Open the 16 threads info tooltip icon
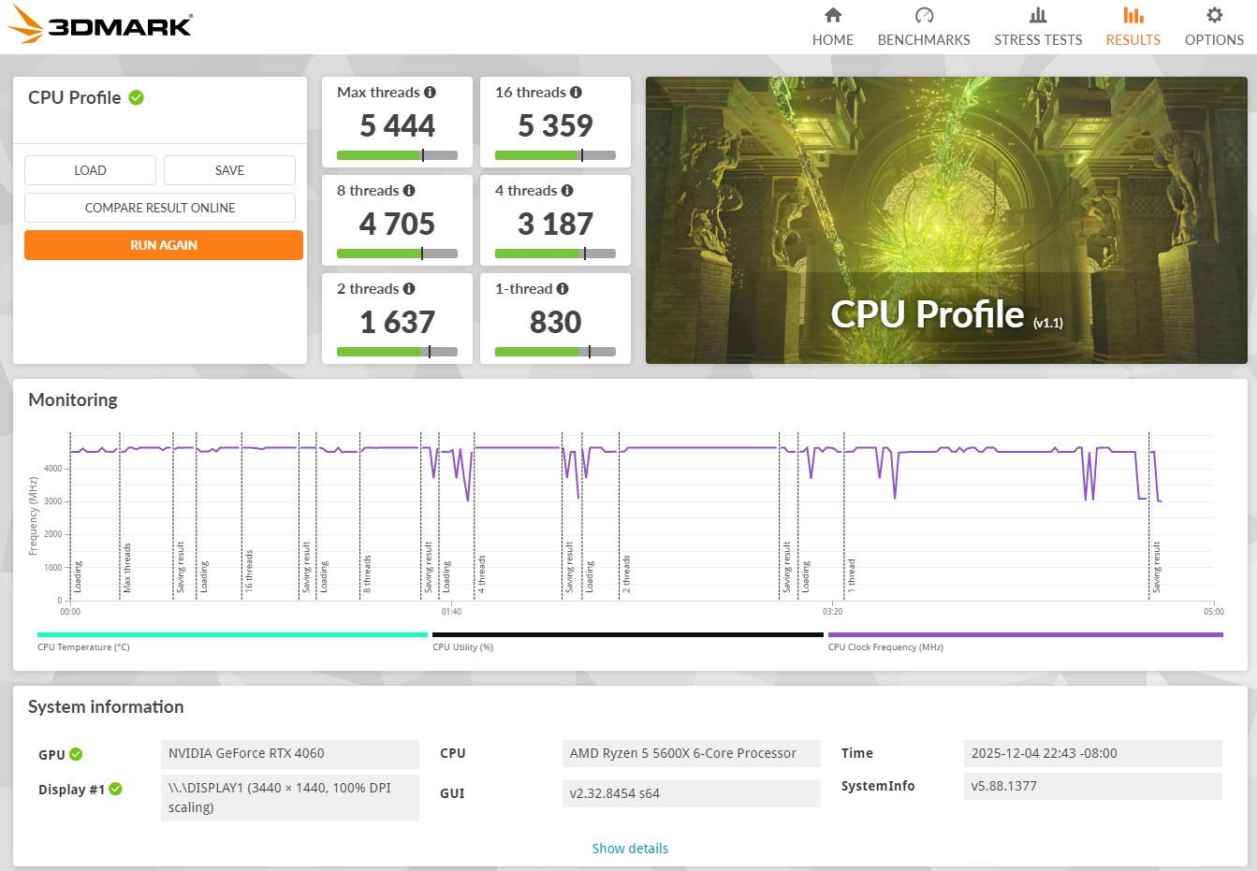This screenshot has width=1257, height=871. (577, 92)
